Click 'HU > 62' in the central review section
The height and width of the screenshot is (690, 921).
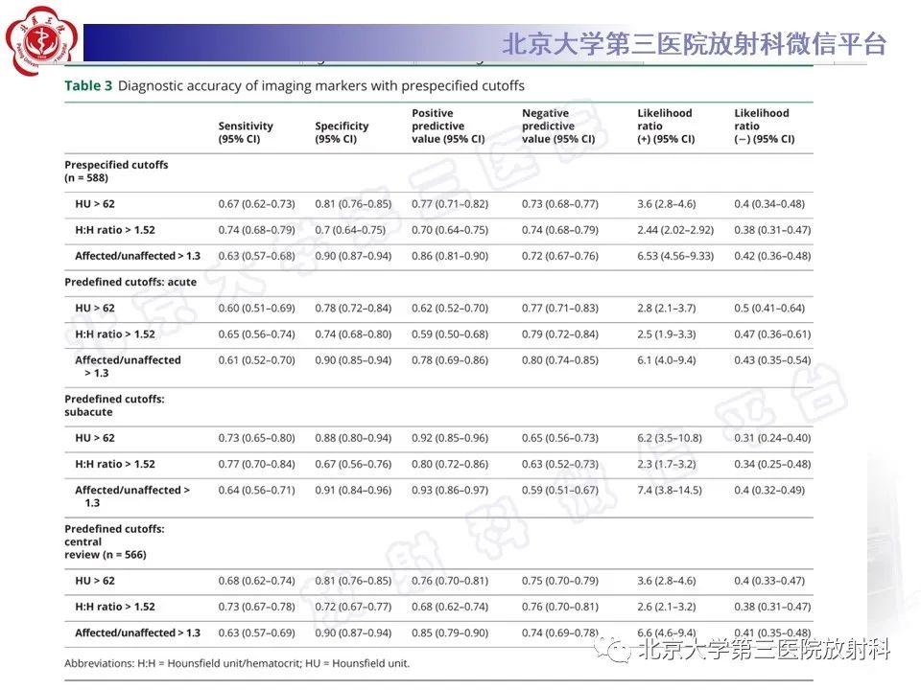pos(95,581)
